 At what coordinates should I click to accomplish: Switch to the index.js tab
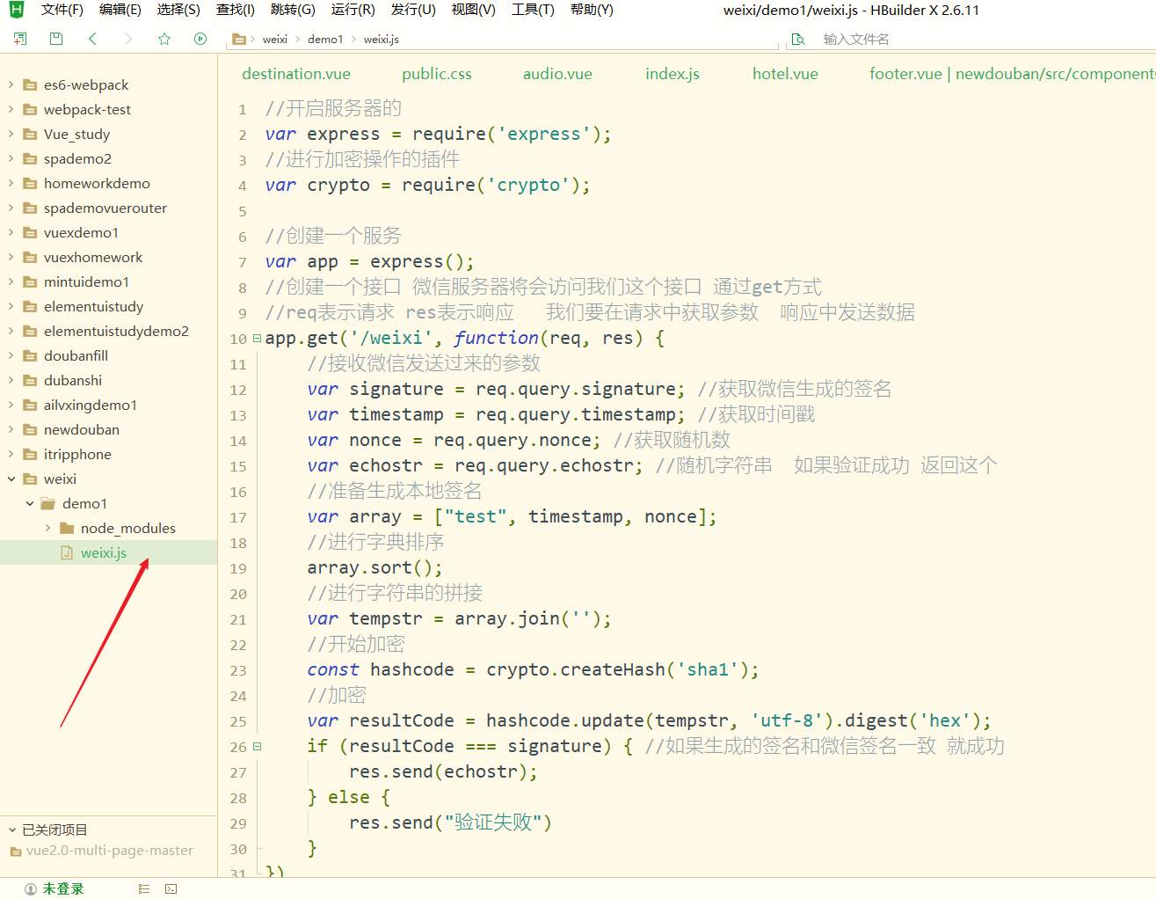click(673, 74)
